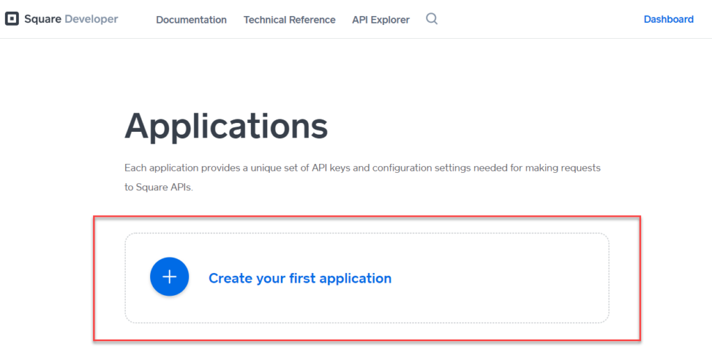Open the search magnifier icon

pyautogui.click(x=432, y=19)
